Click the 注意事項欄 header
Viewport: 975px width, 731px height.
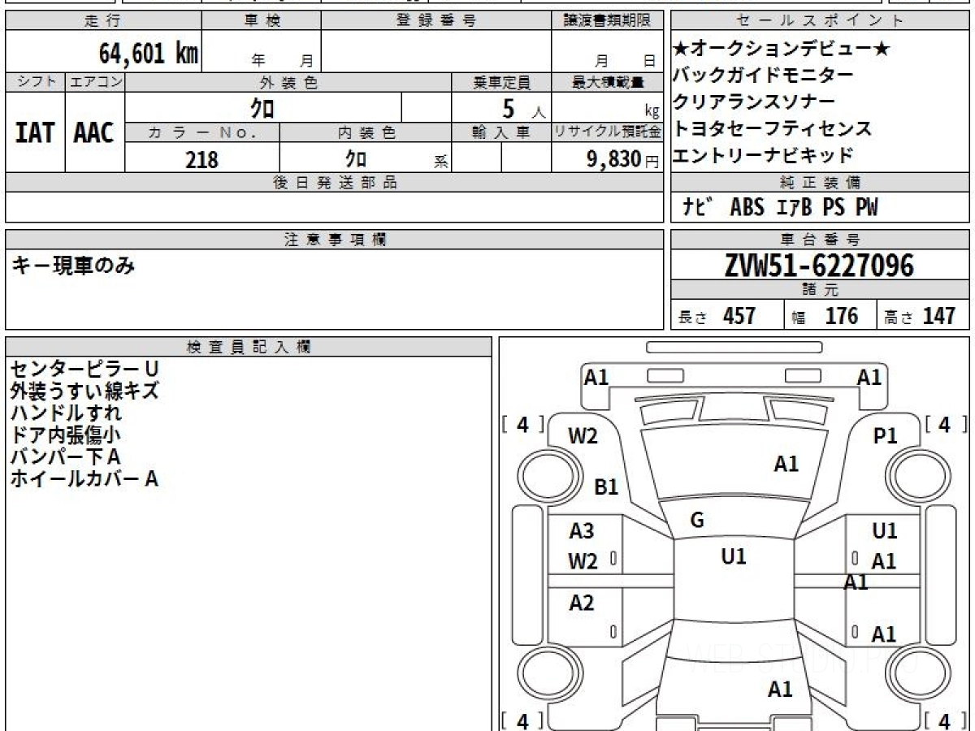coord(335,240)
